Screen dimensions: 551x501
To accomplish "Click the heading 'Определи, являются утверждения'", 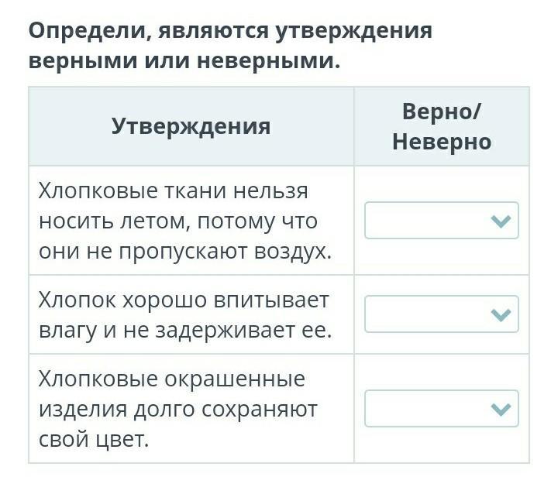I will coord(230,31).
